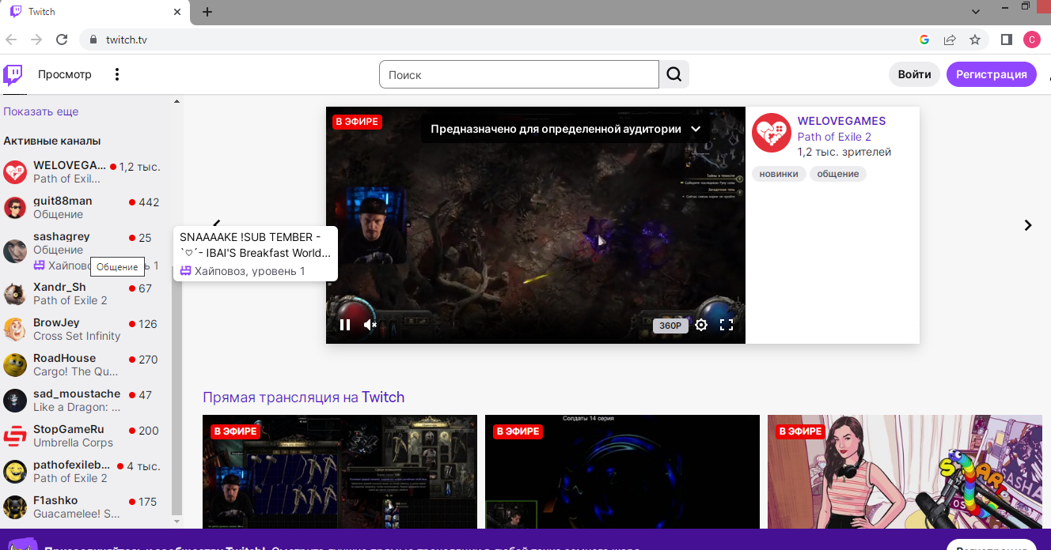1051x550 pixels.
Task: Open Path of Exile 2 carousel link
Action: [834, 137]
